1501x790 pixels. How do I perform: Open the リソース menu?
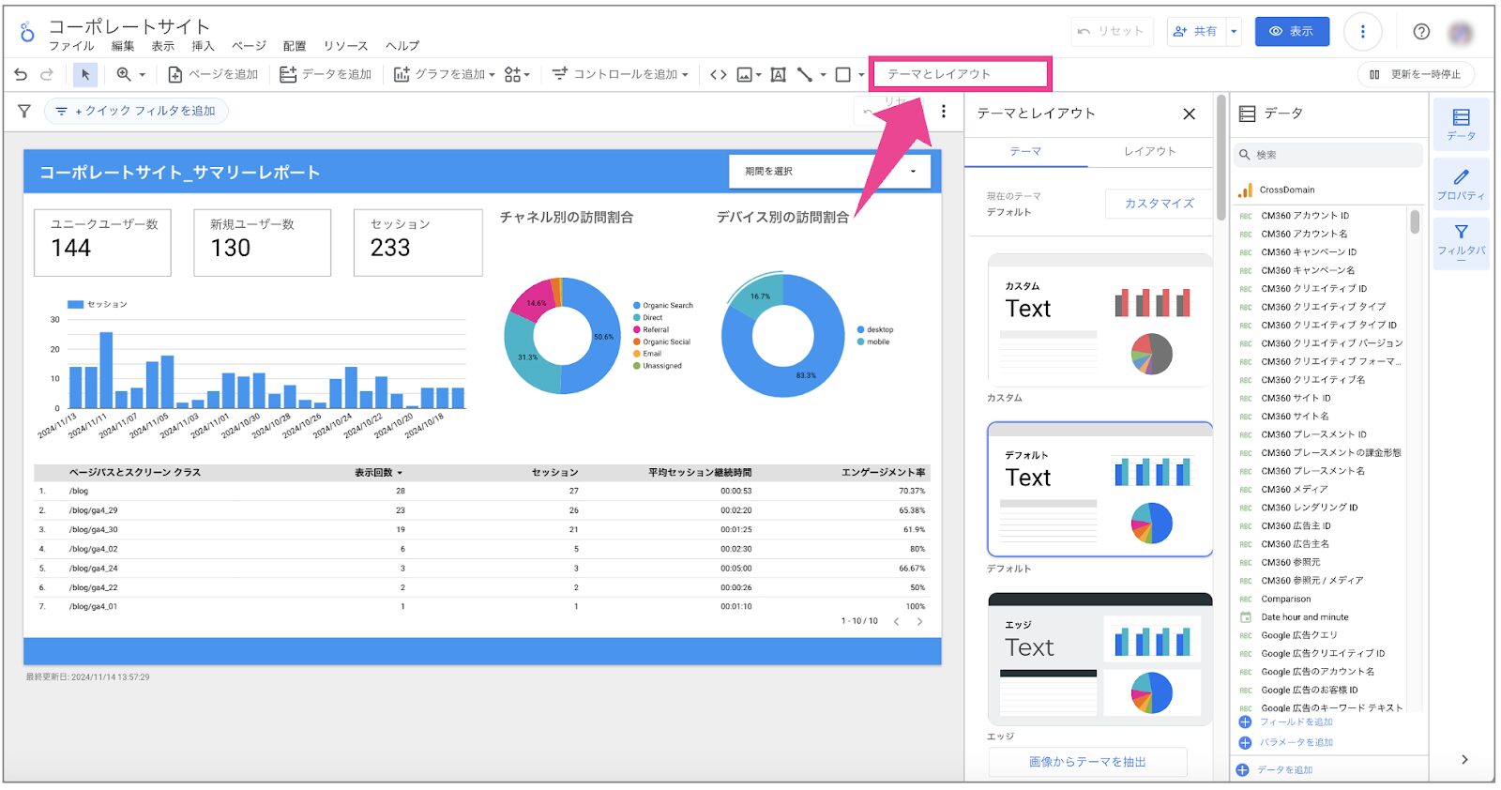346,46
